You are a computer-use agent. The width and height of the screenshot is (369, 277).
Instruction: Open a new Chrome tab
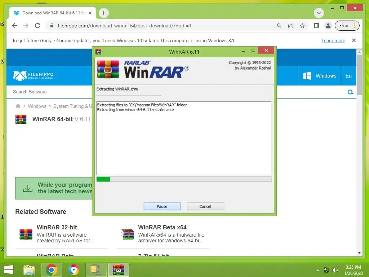pos(104,13)
